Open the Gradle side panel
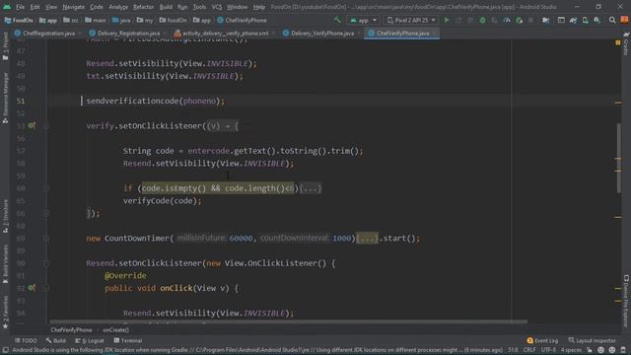Viewport: 631px width, 355px height. click(626, 44)
